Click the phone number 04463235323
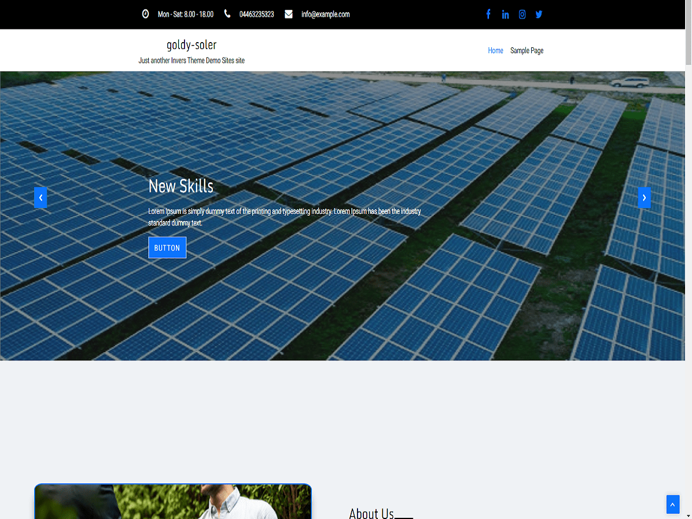 point(257,14)
